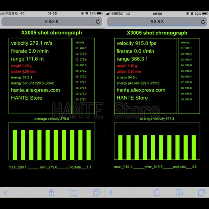Viewport: 209px width, 209px height.
Task: Tap 'HANTE Store' text on right phone panel
Action: 132,98
